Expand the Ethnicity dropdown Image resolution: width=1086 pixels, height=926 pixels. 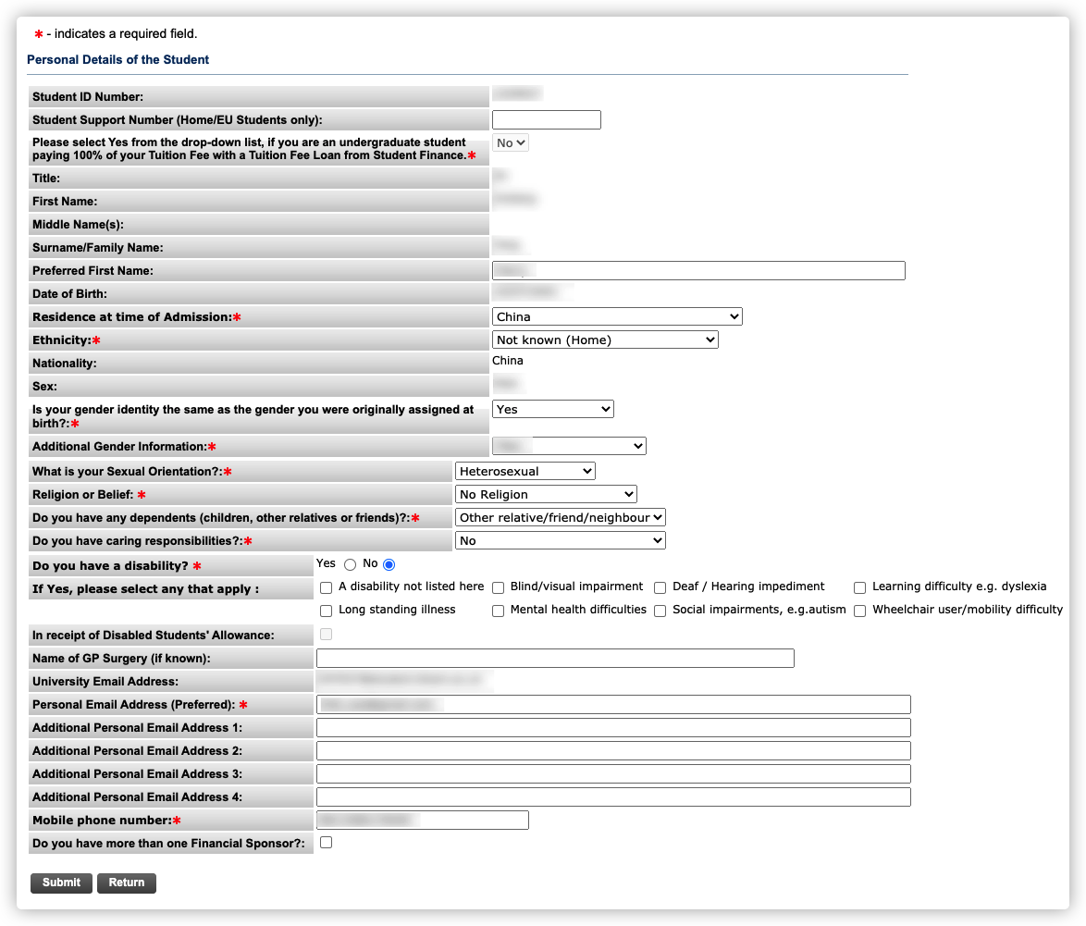(x=605, y=340)
